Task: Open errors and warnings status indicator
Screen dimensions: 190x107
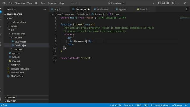Action: click(4, 105)
